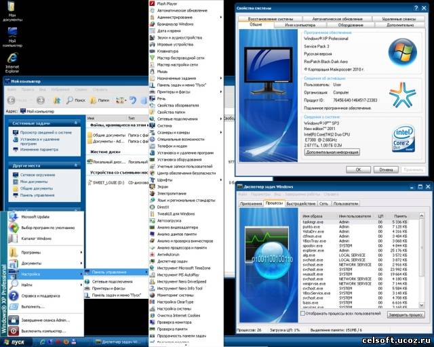Viewport: 434px width, 347px height.
Task: Expand the Назначенные задания submenu arrow
Action: [220, 79]
